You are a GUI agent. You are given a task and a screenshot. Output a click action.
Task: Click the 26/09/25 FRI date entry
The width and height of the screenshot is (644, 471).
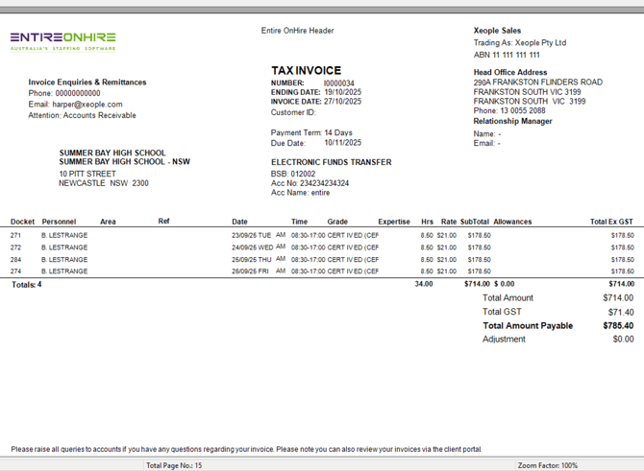tap(253, 271)
